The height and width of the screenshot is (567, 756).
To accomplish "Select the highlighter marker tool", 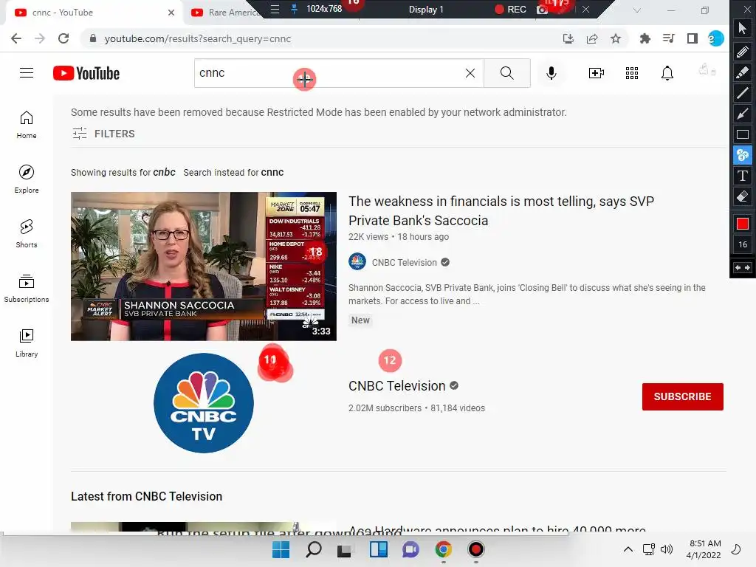I will (x=743, y=72).
